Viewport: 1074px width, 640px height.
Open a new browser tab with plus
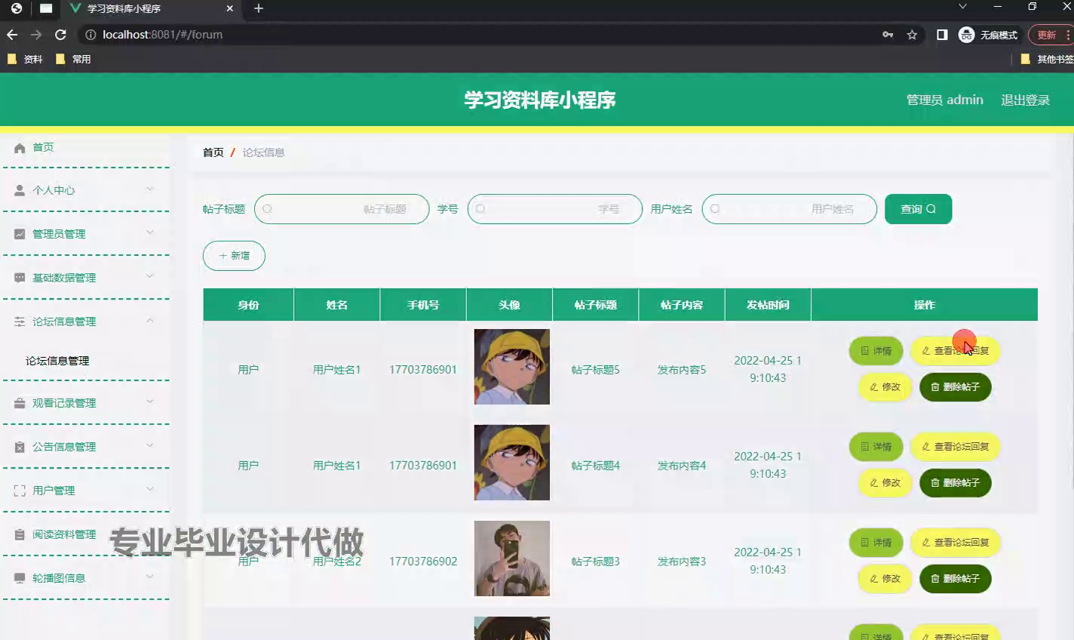tap(259, 8)
